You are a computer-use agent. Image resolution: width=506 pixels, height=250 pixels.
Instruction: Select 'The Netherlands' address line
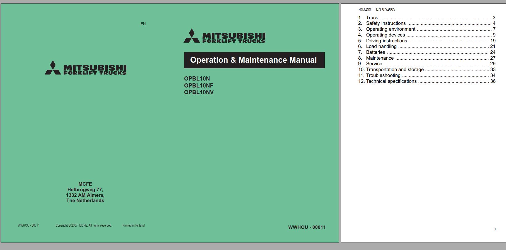(x=85, y=200)
